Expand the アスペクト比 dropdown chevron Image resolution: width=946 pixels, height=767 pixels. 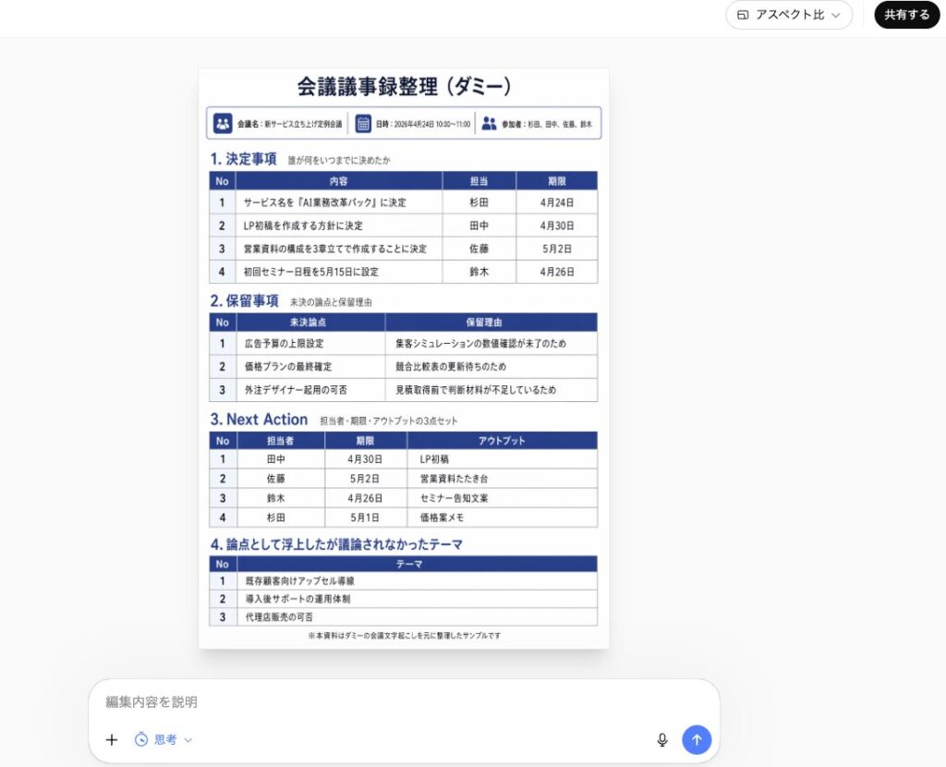(x=836, y=15)
